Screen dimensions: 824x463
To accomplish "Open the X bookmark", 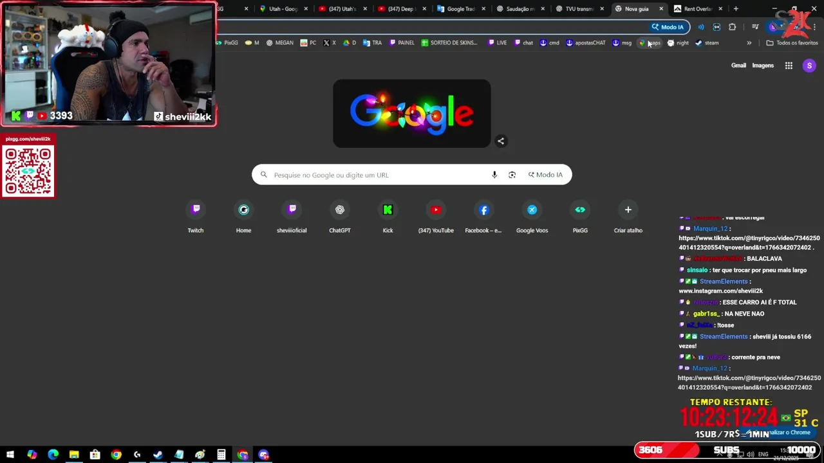I will point(329,43).
